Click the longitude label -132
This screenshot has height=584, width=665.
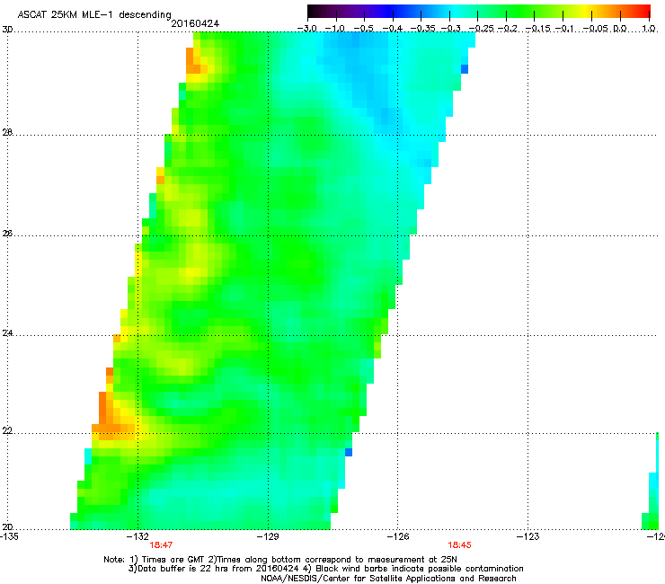pos(138,536)
